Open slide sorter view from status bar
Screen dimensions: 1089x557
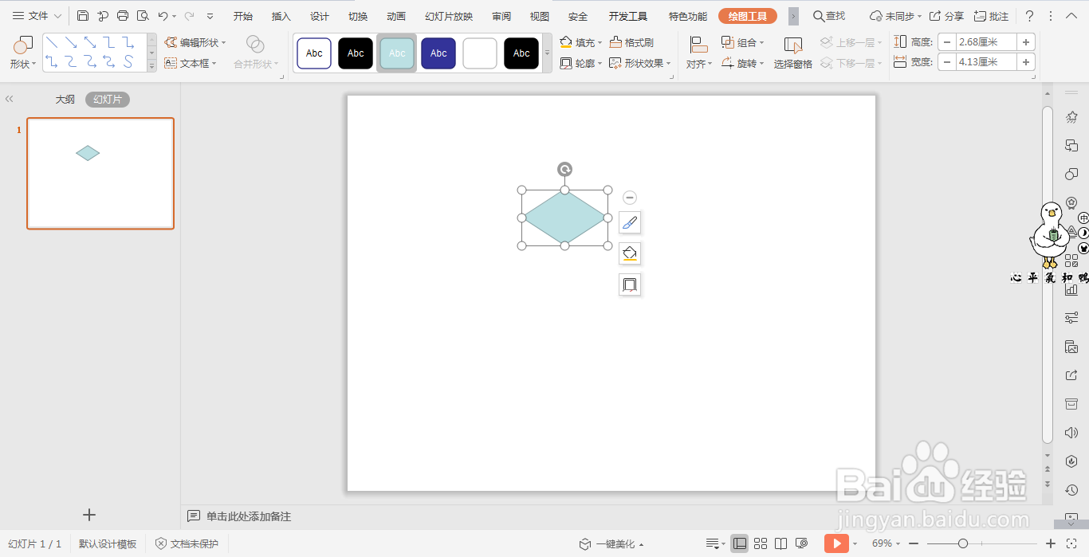761,543
